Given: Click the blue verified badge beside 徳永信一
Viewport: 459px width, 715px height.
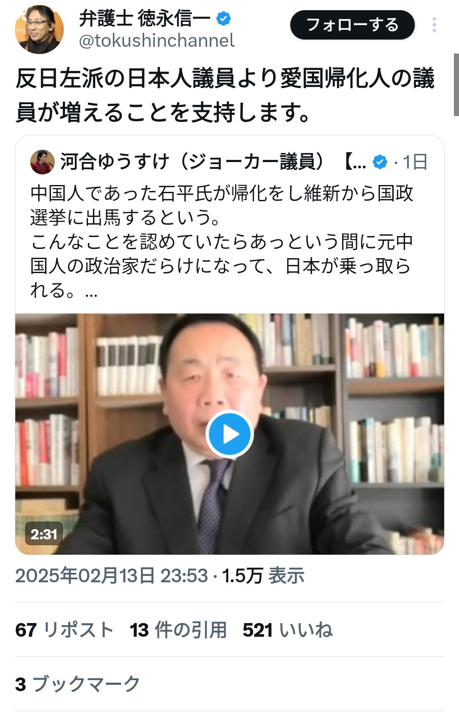Looking at the screenshot, I should [224, 18].
